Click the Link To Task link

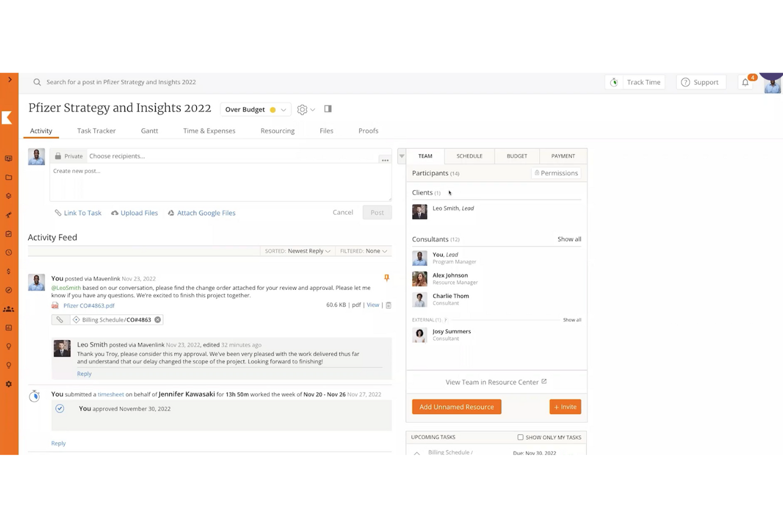coord(78,213)
